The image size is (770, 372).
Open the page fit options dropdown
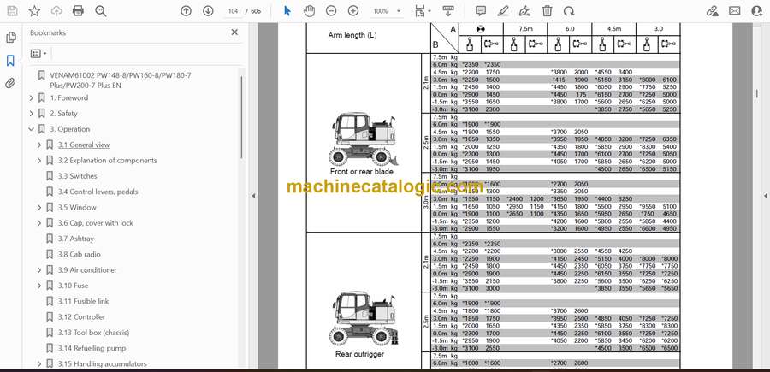click(x=423, y=11)
